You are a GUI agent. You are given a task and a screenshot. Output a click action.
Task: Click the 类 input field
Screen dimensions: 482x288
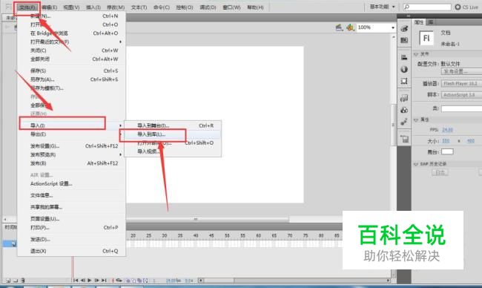pyautogui.click(x=462, y=108)
